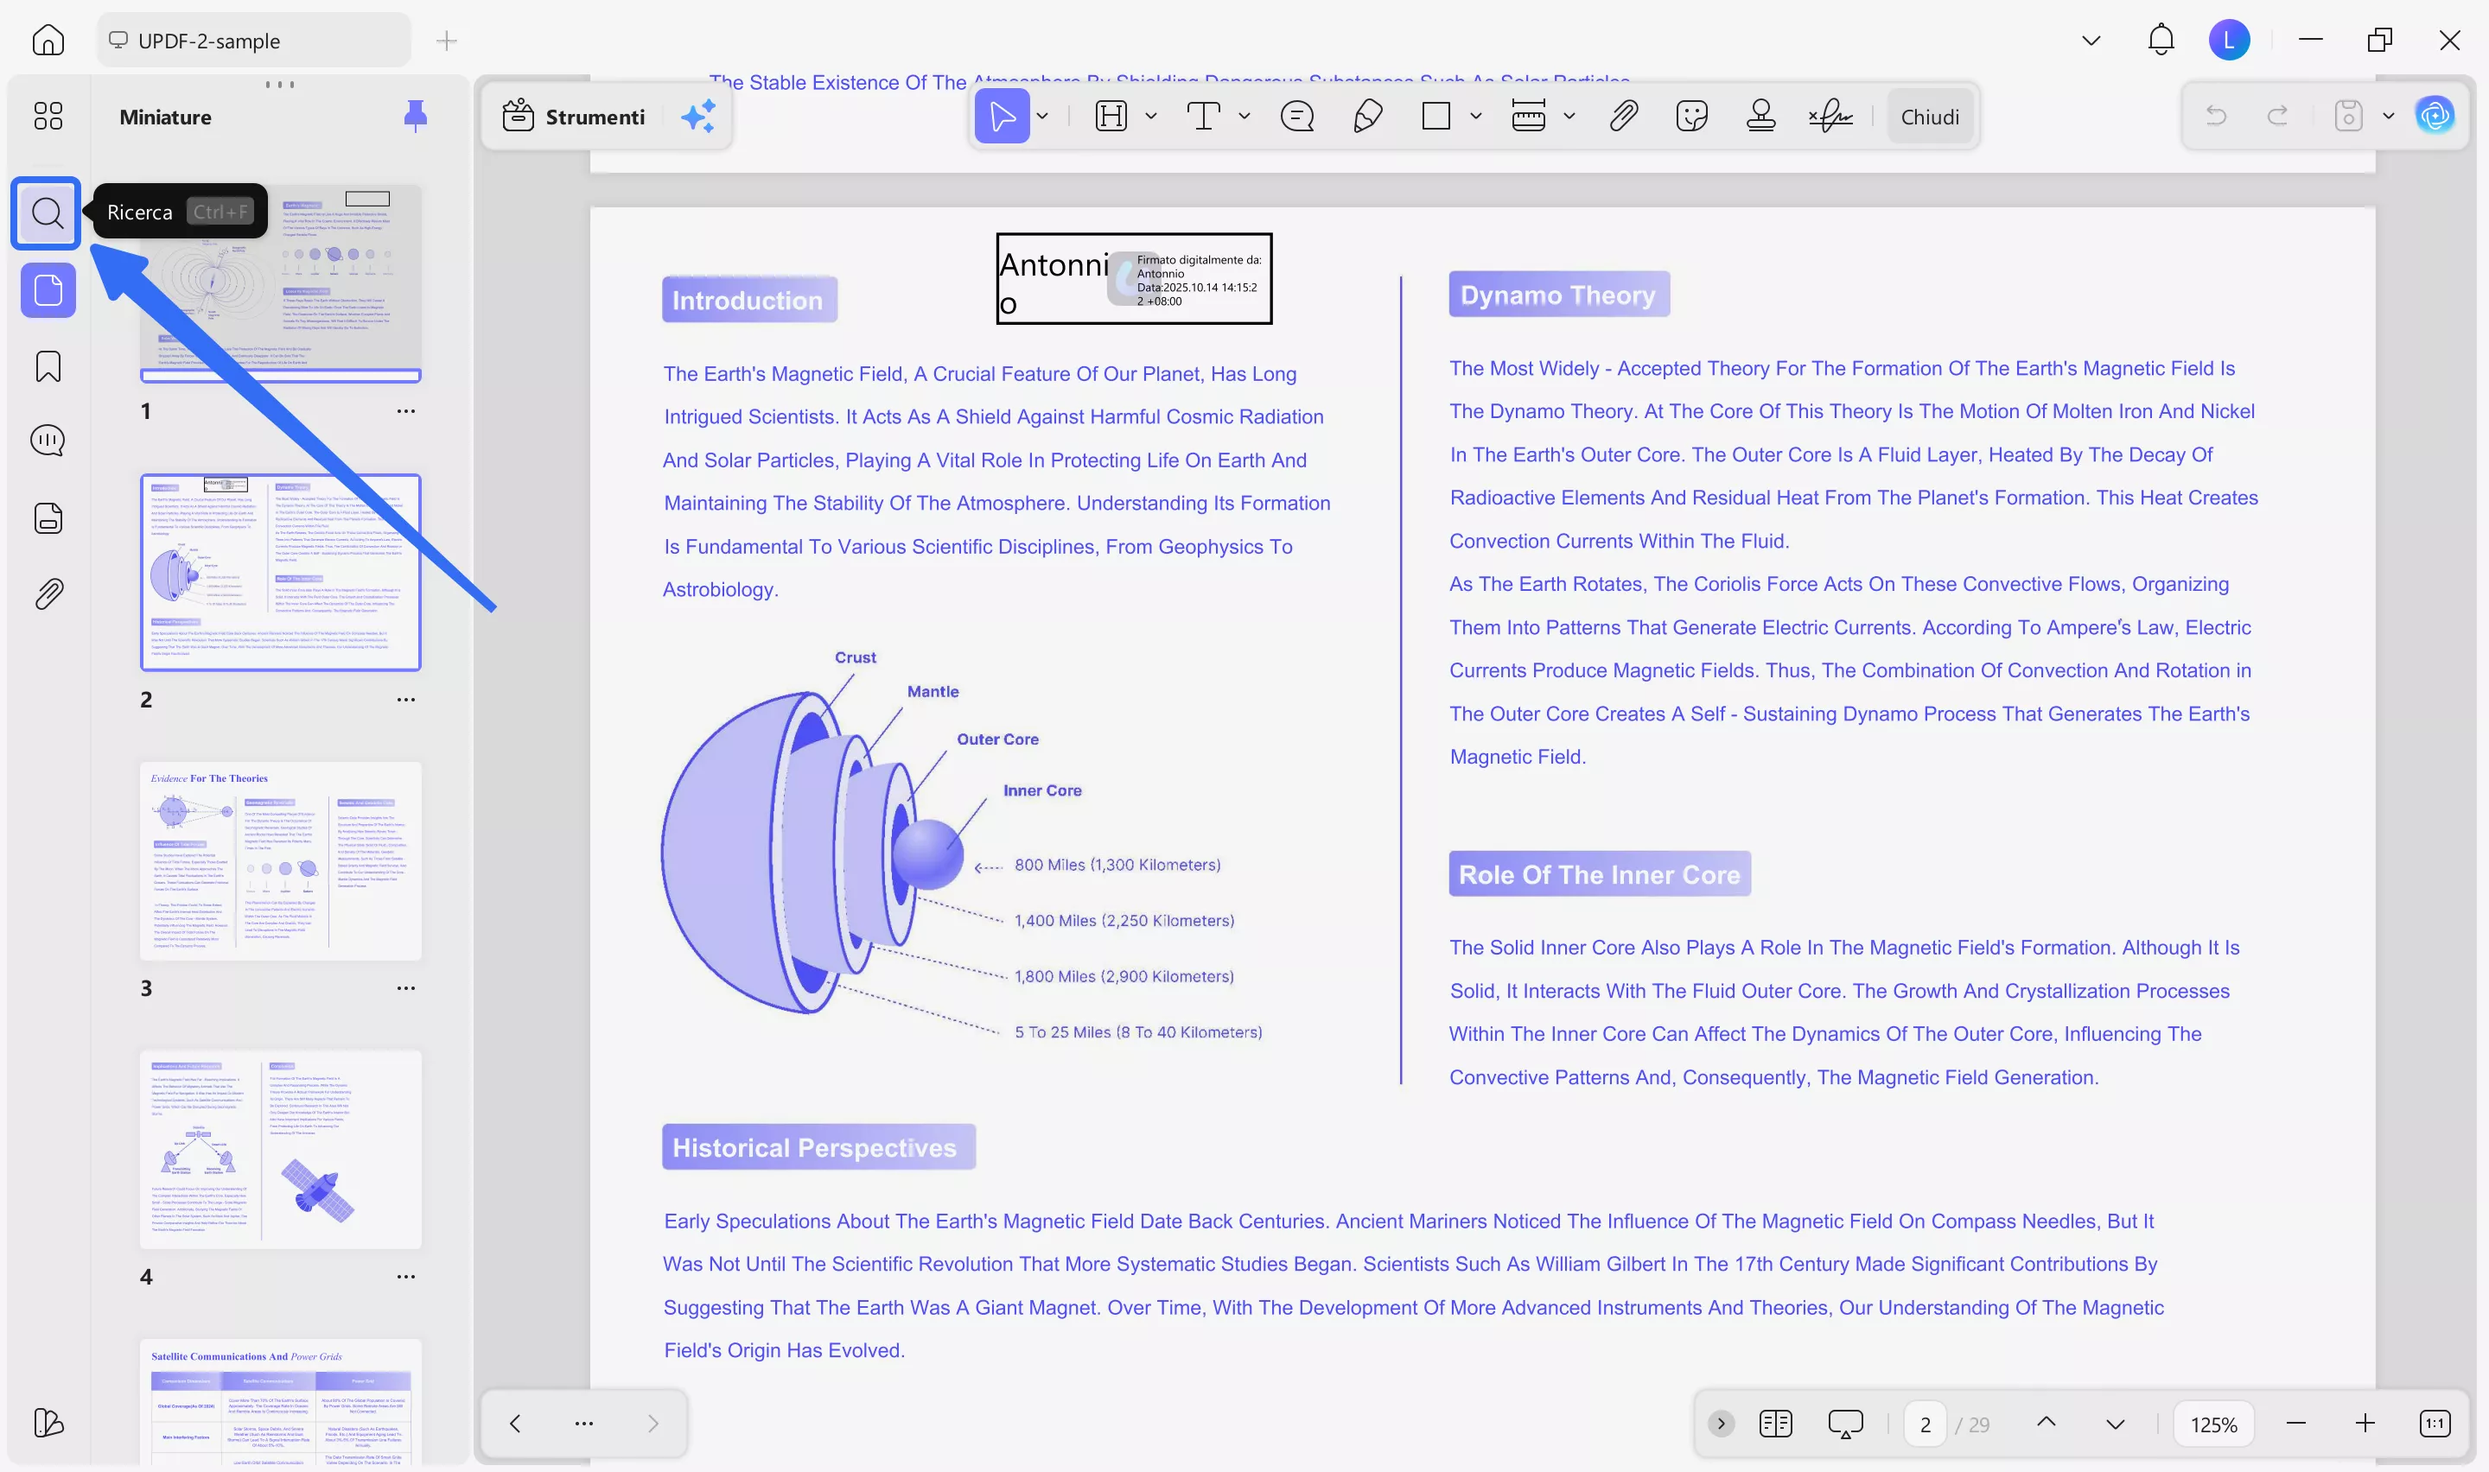Open the UPDF AI assistant icon
Screen dimensions: 2489x1472
tap(2435, 116)
